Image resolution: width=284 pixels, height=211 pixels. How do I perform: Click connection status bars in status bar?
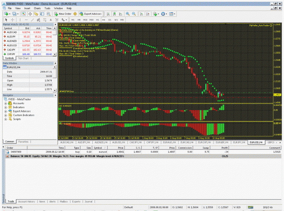pos(250,207)
